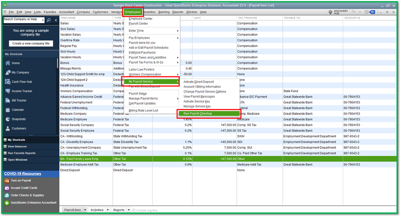Open Reports dropdown arrow at bottom
This screenshot has height=216, width=400.
point(129,210)
